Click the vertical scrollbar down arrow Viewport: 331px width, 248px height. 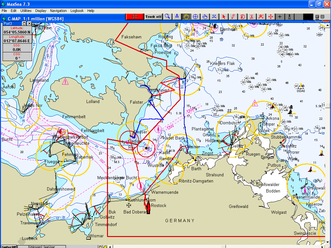coord(327,243)
